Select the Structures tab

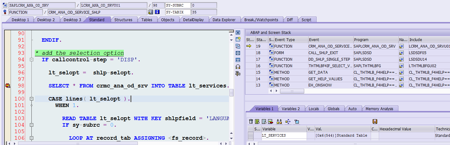[123, 20]
